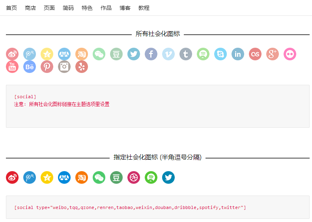The width and height of the screenshot is (312, 222).
Task: Click the vivid blue Renren icon under 指定社会化图标
Action: pyautogui.click(x=64, y=177)
